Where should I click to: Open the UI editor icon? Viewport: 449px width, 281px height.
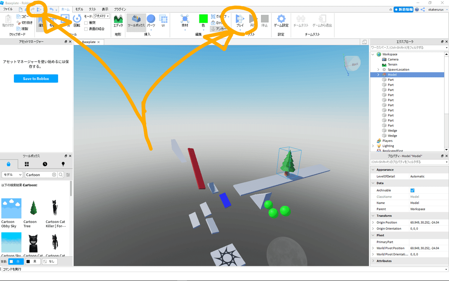click(163, 21)
